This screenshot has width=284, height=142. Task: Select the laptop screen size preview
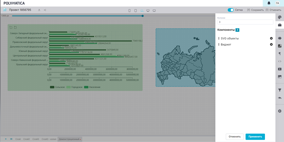142,10
